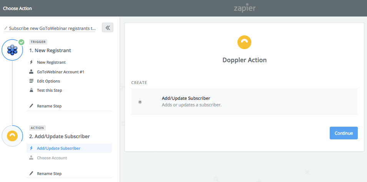This screenshot has width=367, height=182.
Task: Click the flask icon beside Test this Step
Action: pos(32,90)
